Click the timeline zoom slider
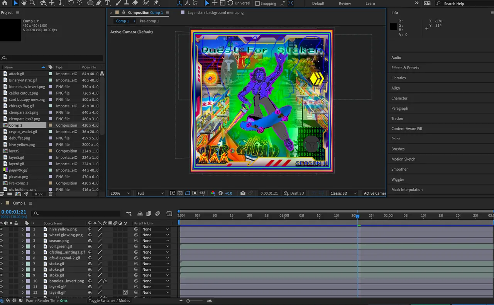The height and width of the screenshot is (305, 494). click(188, 301)
